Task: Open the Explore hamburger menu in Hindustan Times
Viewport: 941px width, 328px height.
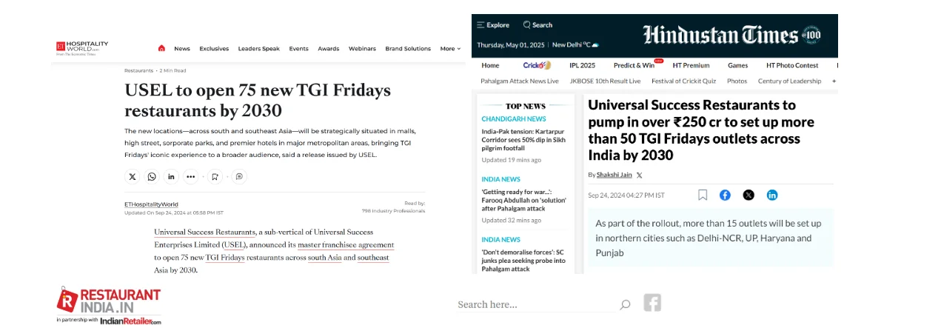Action: (493, 24)
